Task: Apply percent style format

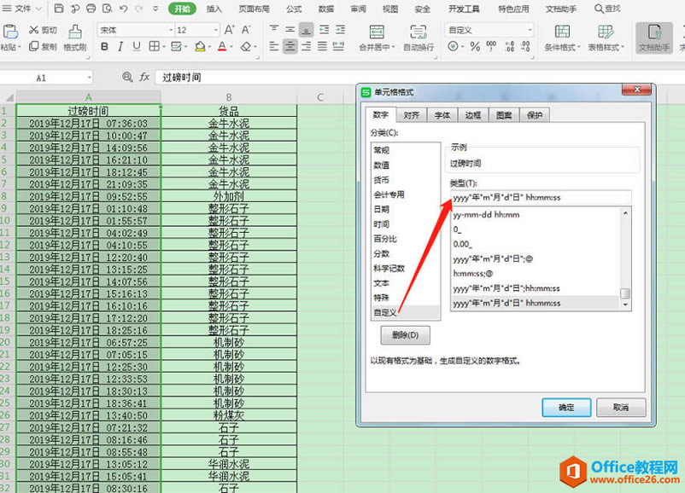Action: (475, 46)
